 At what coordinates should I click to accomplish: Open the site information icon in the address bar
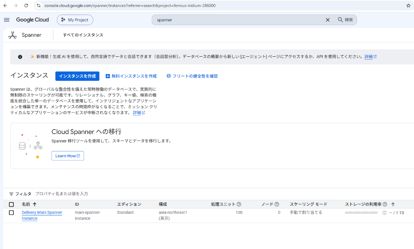(x=39, y=6)
